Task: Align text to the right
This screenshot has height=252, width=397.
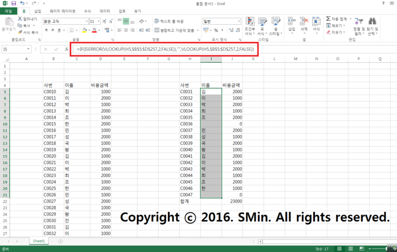Action: 132,30
